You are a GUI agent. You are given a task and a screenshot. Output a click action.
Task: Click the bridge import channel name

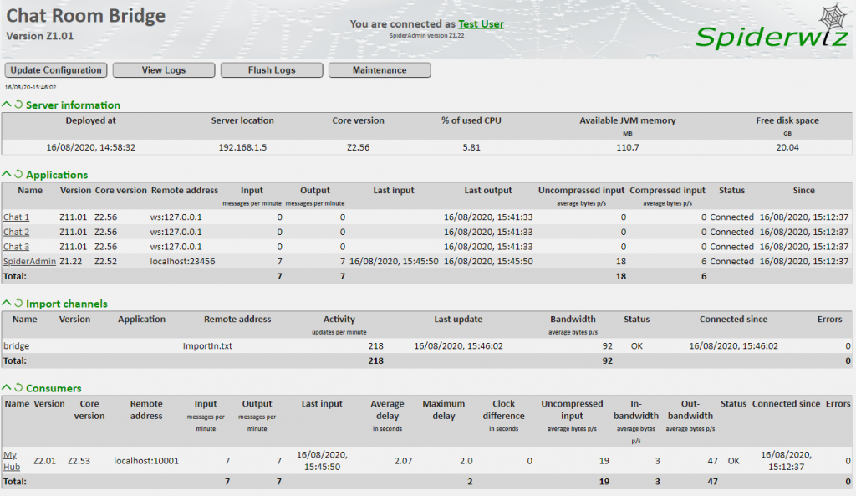17,345
